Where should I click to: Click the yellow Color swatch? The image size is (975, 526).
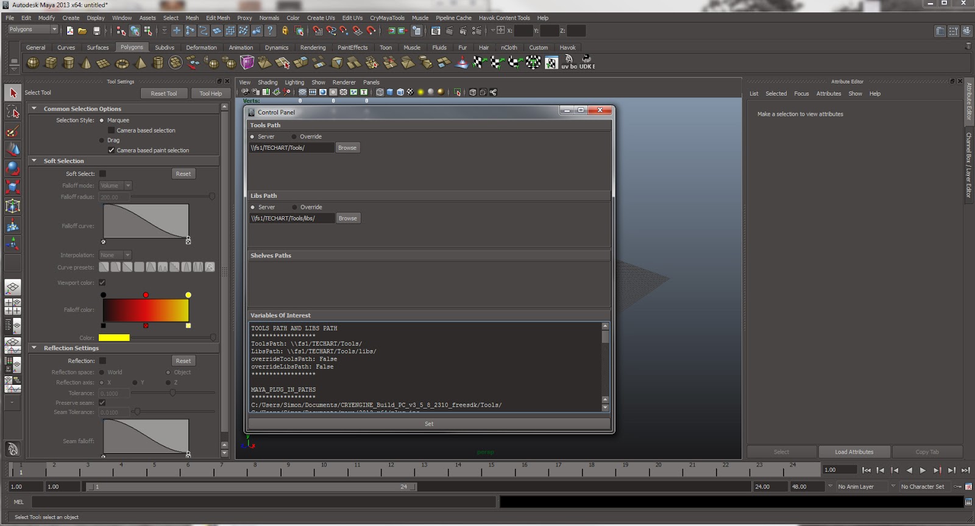click(x=114, y=338)
